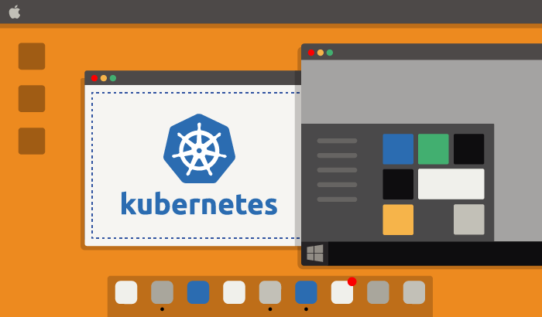Click the Kubernetes helm wheel logo
Screen dimensions: 542x317
coord(199,148)
